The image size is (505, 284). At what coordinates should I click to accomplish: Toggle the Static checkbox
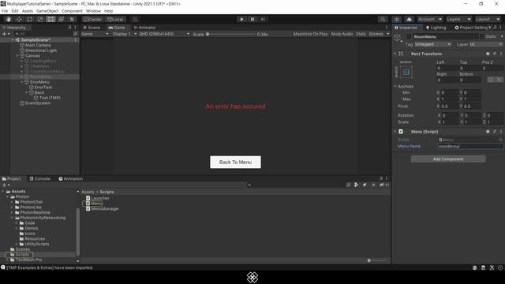(482, 37)
